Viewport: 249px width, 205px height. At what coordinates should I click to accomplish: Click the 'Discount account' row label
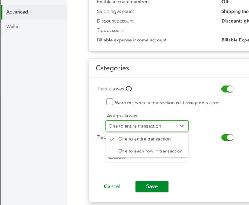[115, 21]
